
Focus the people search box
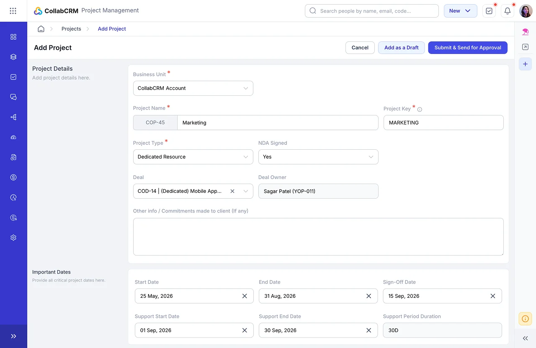click(372, 11)
